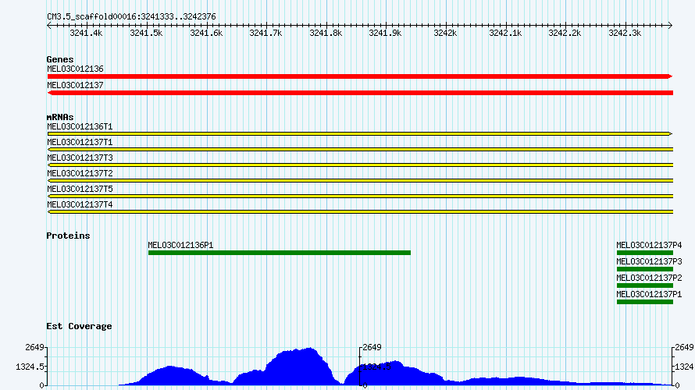Viewport: 695px width, 390px height.
Task: Select the MEL03C012137P4 protein label
Action: point(649,245)
